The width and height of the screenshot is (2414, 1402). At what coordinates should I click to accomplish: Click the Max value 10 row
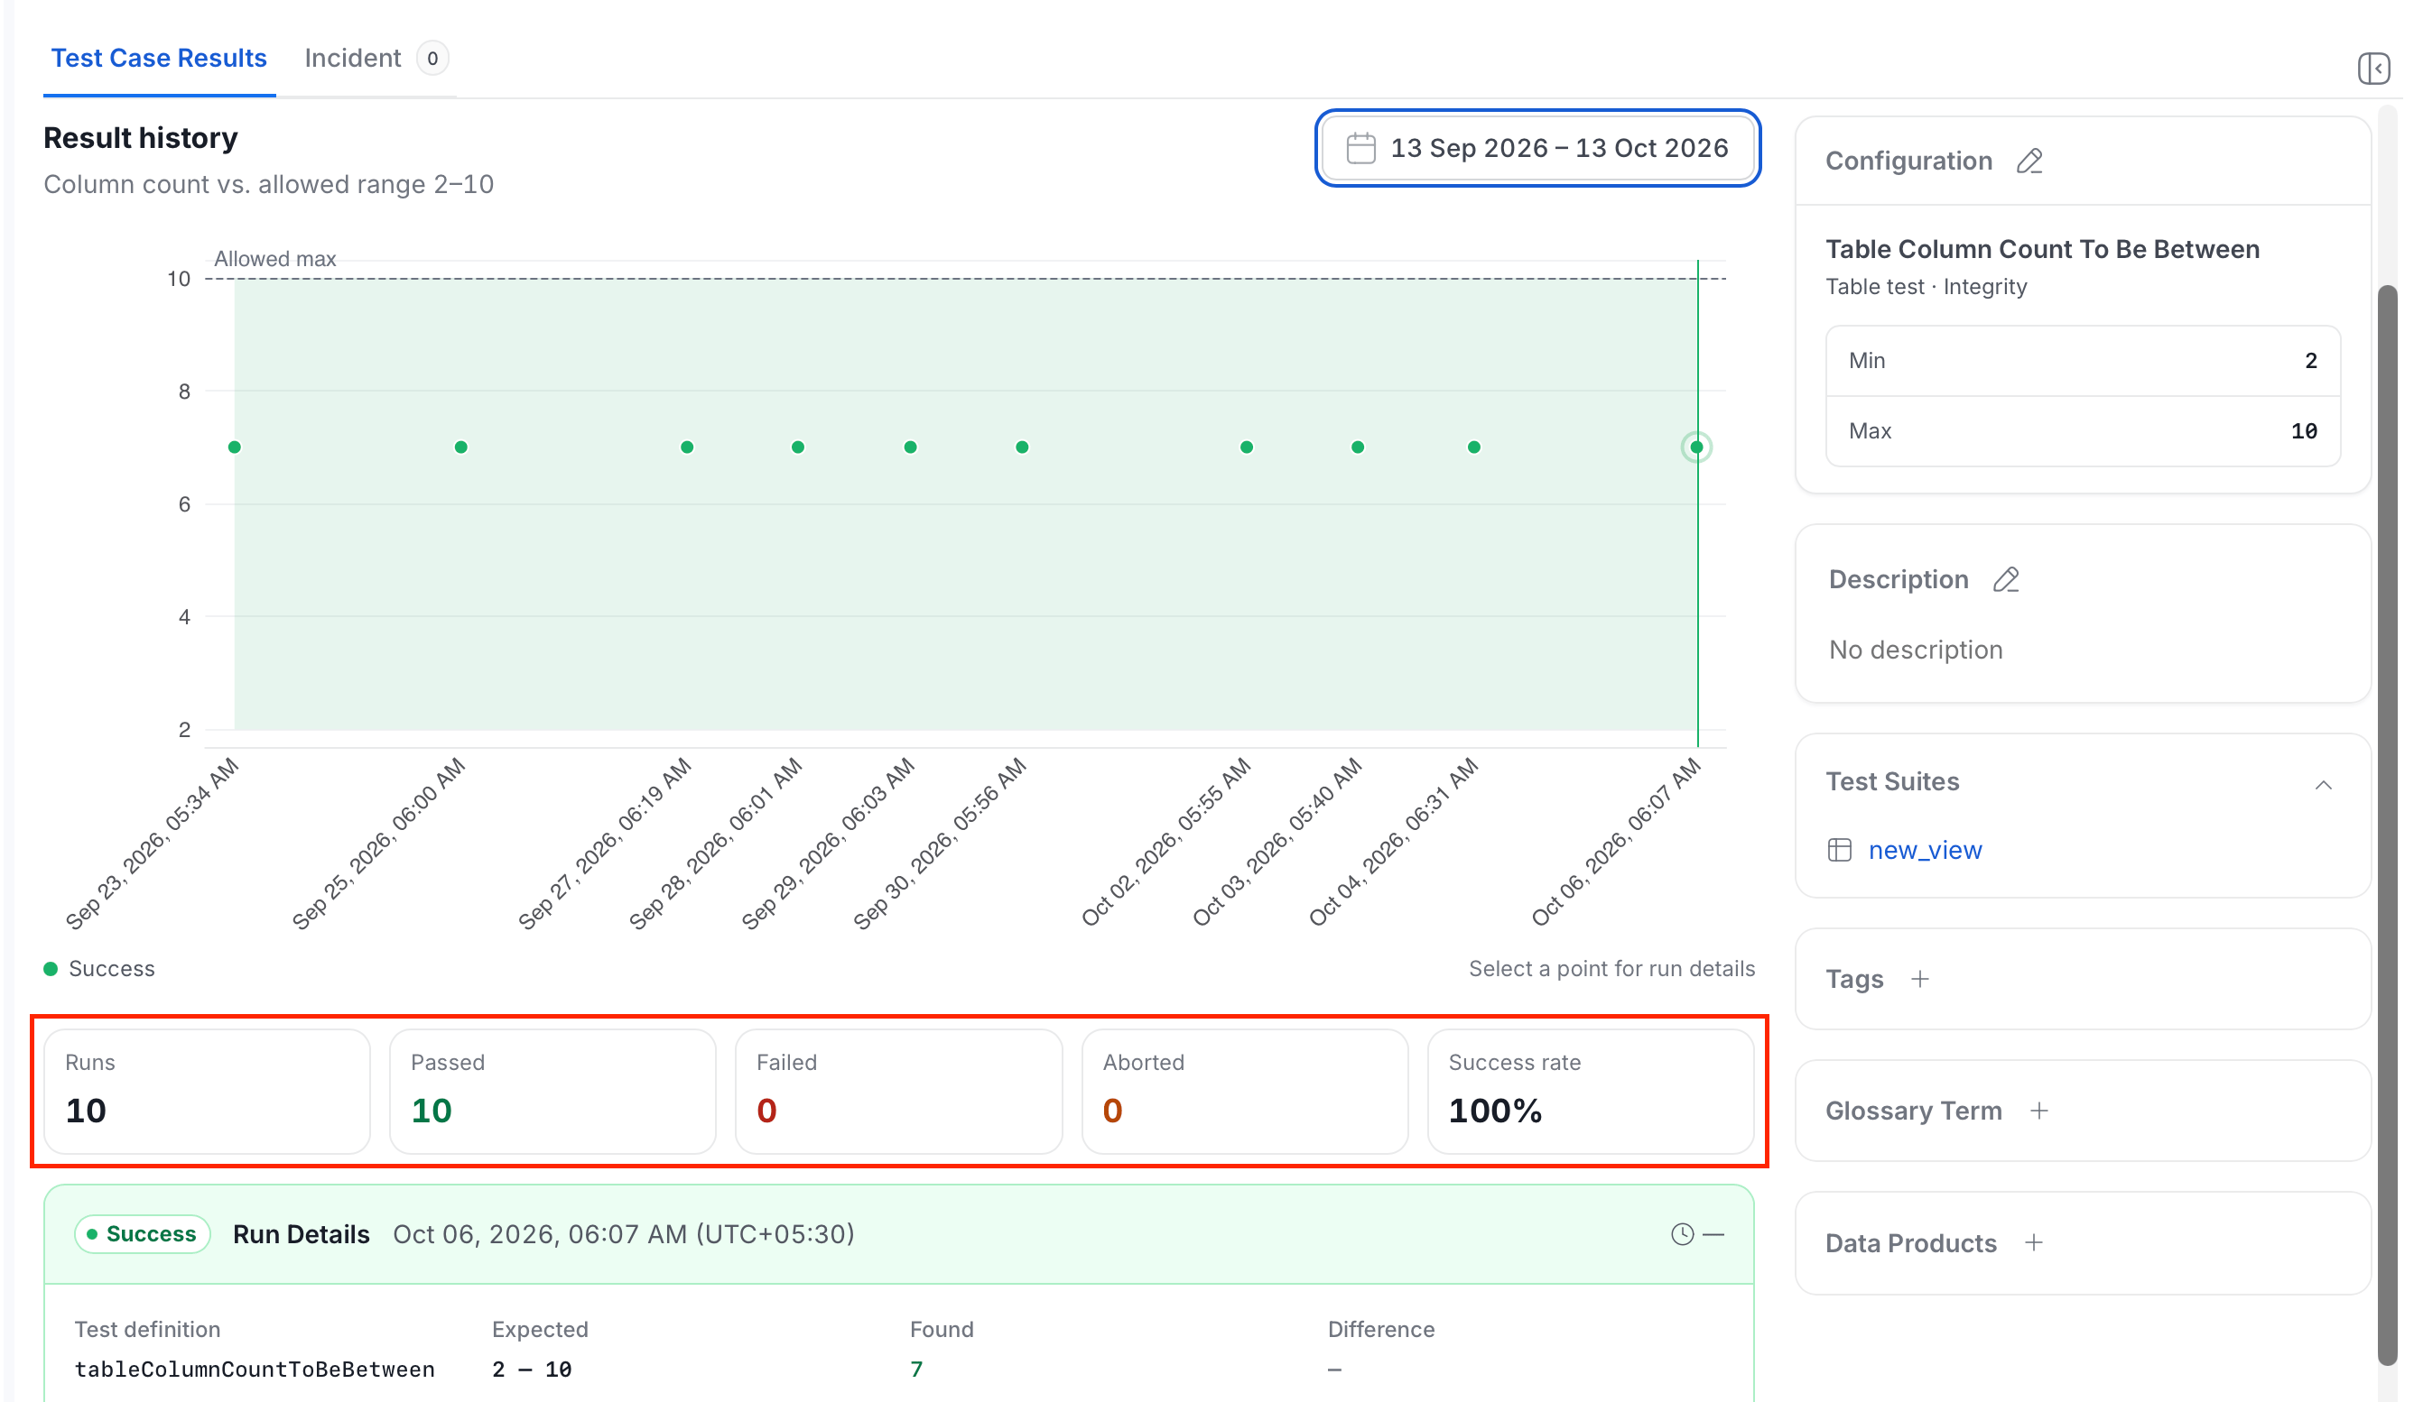pyautogui.click(x=2083, y=430)
